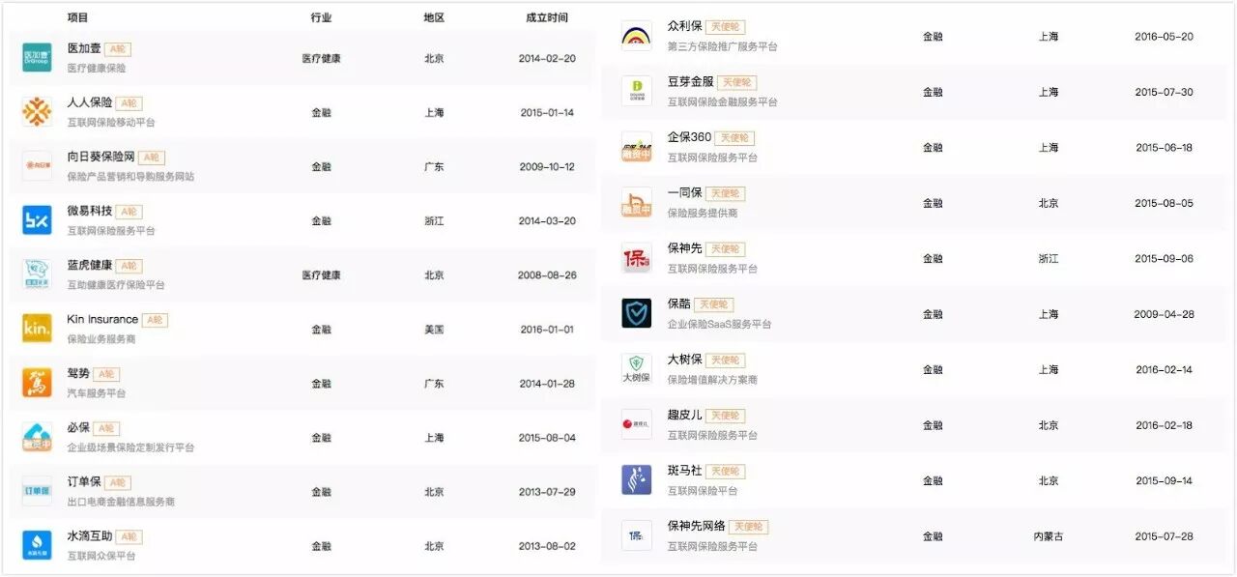The width and height of the screenshot is (1237, 577).
Task: Open the Kin Insurance project link
Action: tap(102, 319)
